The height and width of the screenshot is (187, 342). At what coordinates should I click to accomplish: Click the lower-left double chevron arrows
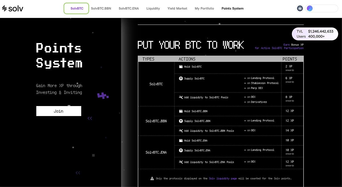(78, 173)
